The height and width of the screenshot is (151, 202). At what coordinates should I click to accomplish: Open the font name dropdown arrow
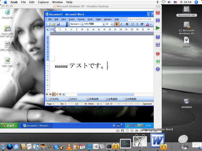pos(104,24)
